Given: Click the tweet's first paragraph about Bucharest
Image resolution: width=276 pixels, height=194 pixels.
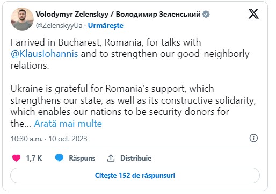Looking at the screenshot, I should coord(130,54).
